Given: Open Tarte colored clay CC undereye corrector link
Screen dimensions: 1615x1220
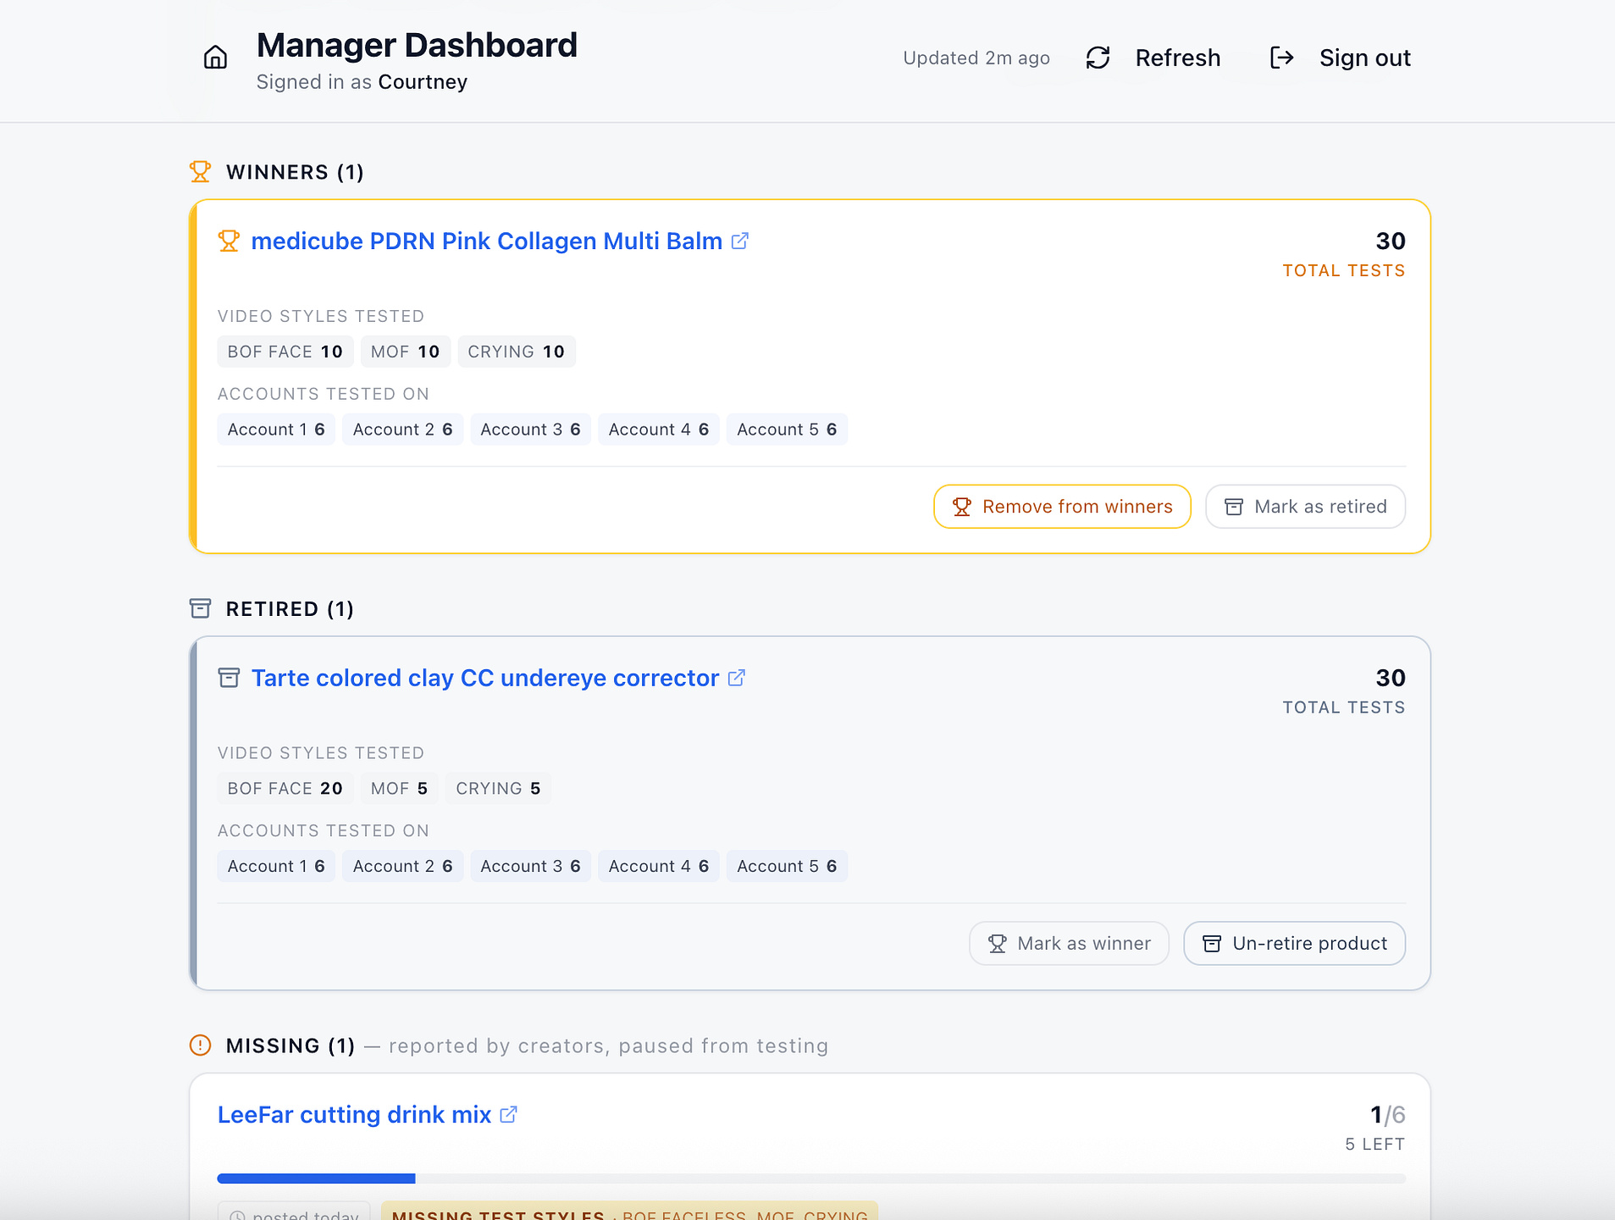Looking at the screenshot, I should coord(498,678).
